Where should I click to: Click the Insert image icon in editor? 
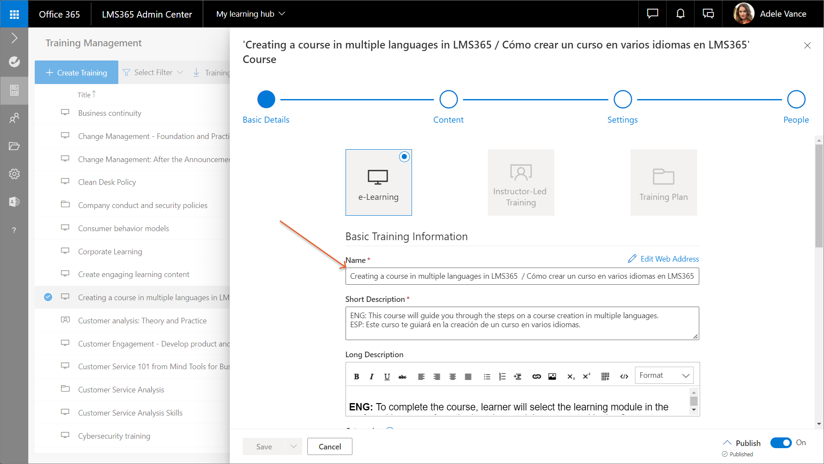point(552,377)
